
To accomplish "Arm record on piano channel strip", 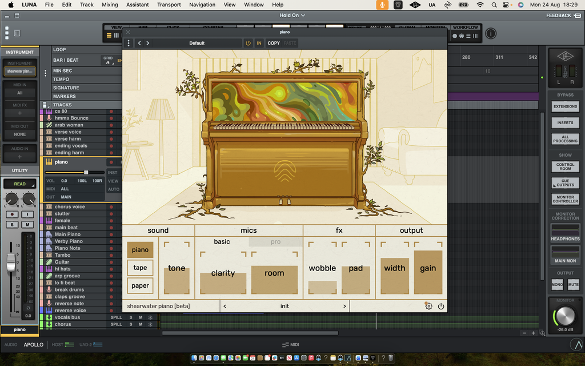I will pos(12,214).
